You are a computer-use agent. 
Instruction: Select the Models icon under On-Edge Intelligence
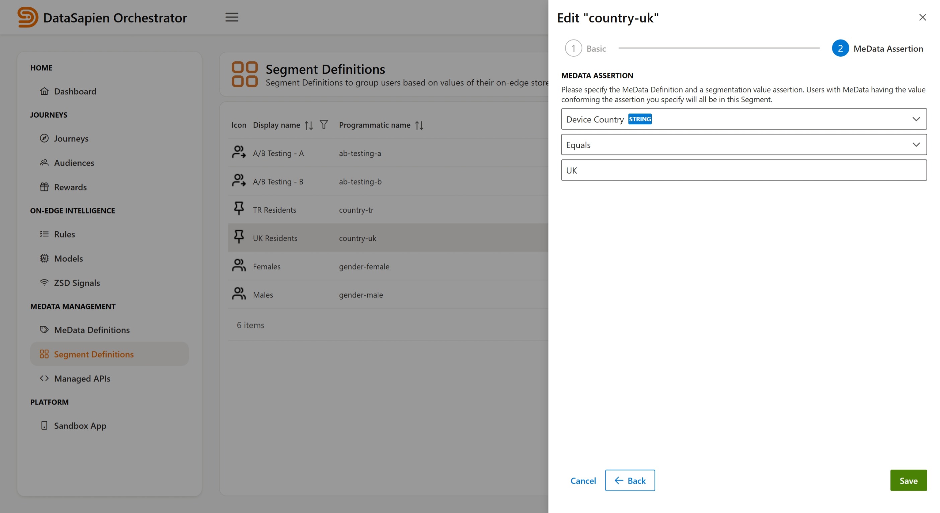click(44, 258)
